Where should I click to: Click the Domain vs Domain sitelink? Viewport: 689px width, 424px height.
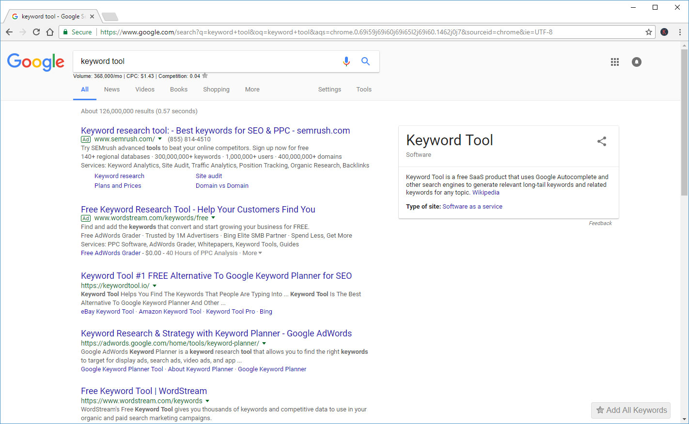[222, 186]
